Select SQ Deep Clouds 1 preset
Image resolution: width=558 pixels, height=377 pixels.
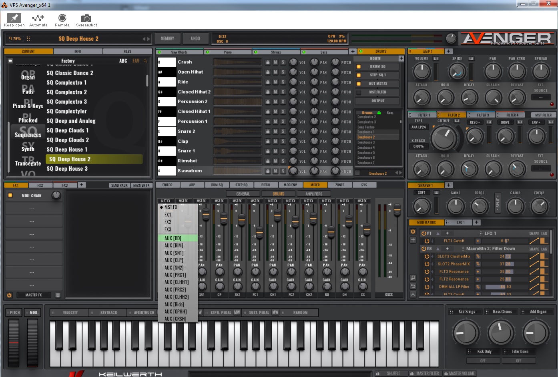pos(68,130)
